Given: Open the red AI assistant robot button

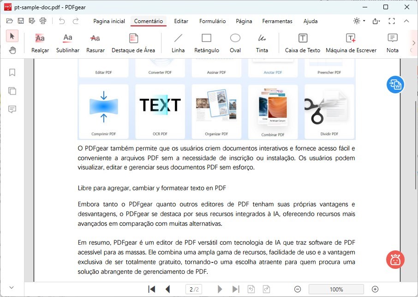Looking at the screenshot, I should (395, 260).
